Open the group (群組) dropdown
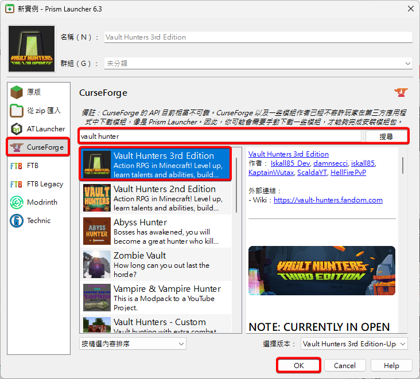 tap(258, 64)
